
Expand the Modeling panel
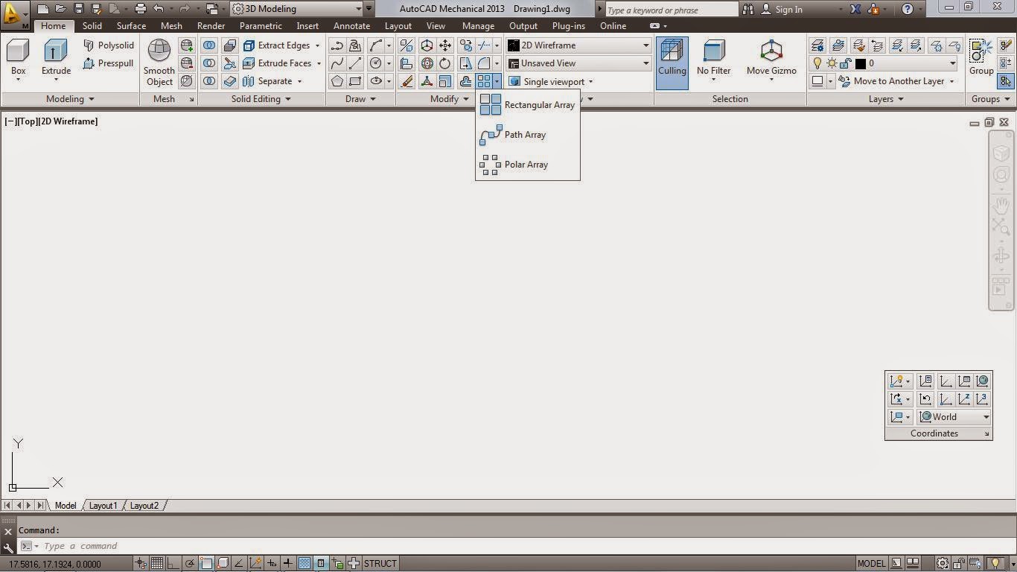70,99
